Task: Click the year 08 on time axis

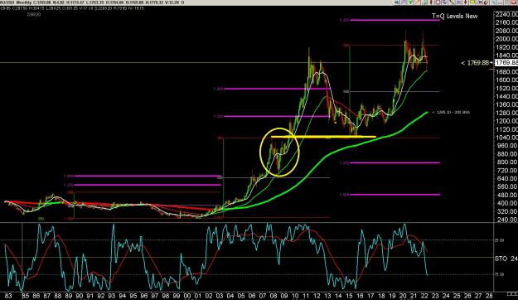Action: (x=274, y=296)
